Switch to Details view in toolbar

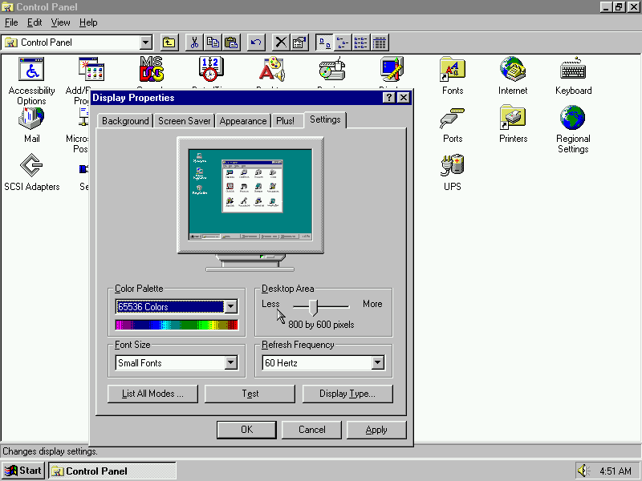tap(380, 42)
